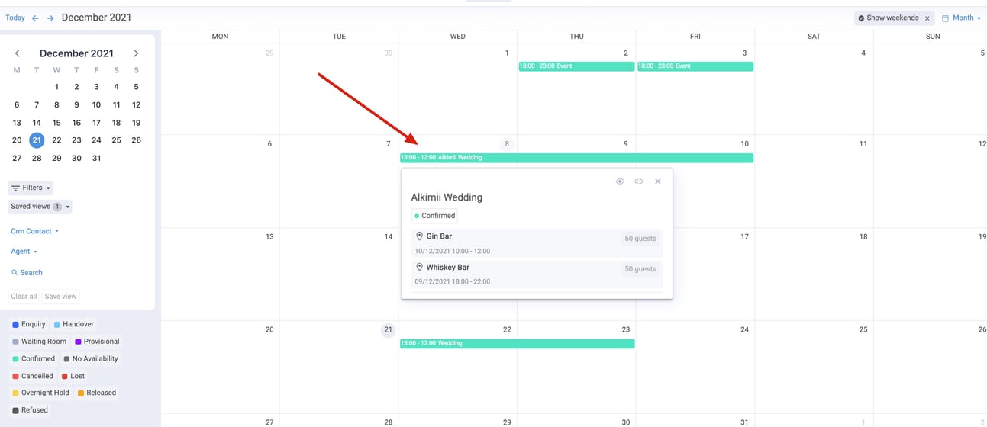This screenshot has height=427, width=987.
Task: Go to next month using top-right arrow
Action: tap(50, 18)
